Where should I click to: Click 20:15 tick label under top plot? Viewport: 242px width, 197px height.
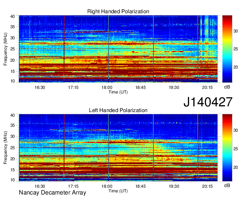point(207,87)
